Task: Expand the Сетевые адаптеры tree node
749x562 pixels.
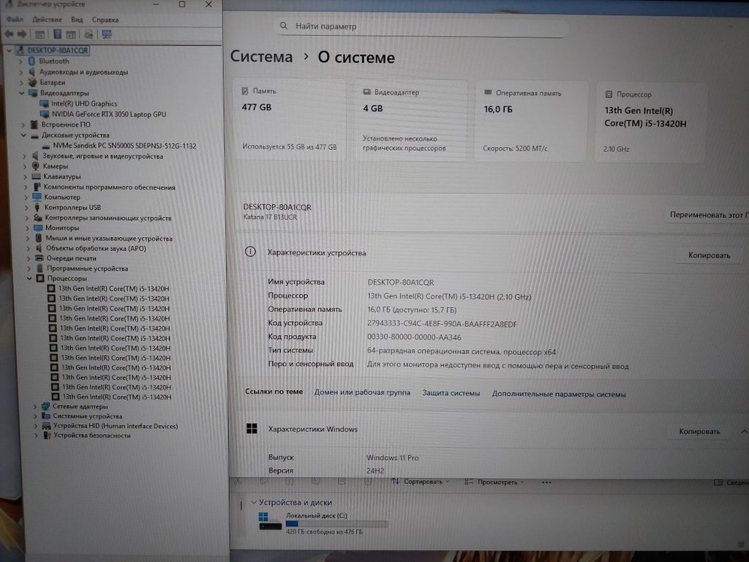Action: click(35, 406)
